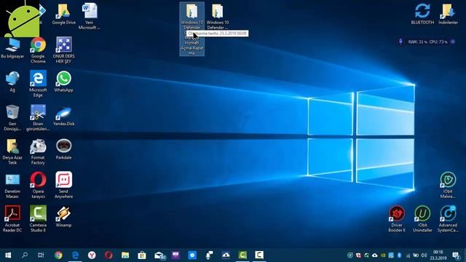Image resolution: width=466 pixels, height=262 pixels.
Task: Open taskbar search magnifier
Action: [25, 255]
